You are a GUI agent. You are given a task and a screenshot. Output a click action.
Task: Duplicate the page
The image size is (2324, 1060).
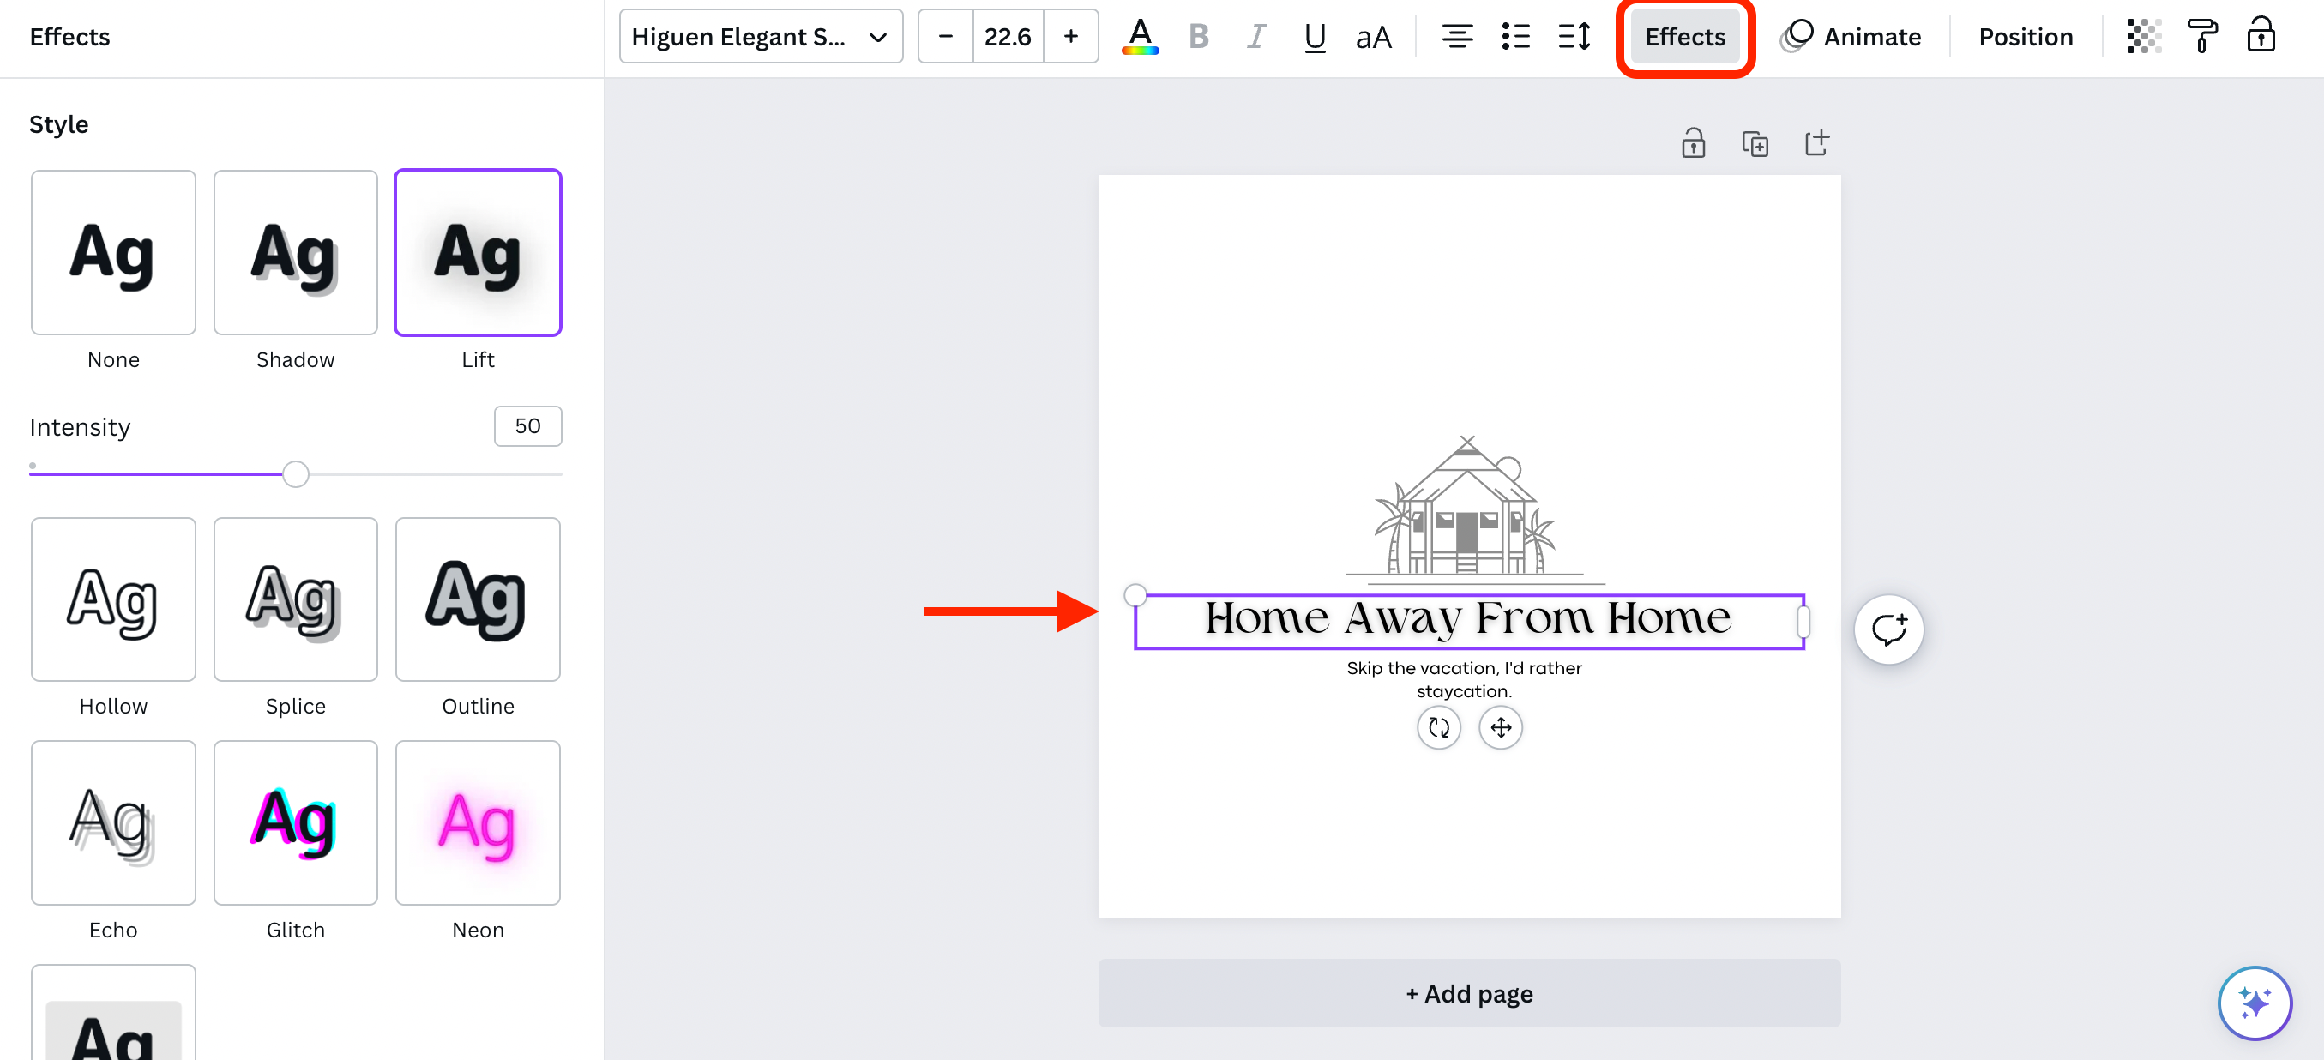pos(1755,143)
